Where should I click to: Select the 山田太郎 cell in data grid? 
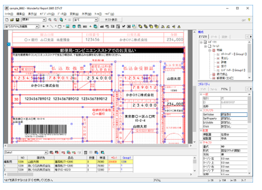pos(33,162)
